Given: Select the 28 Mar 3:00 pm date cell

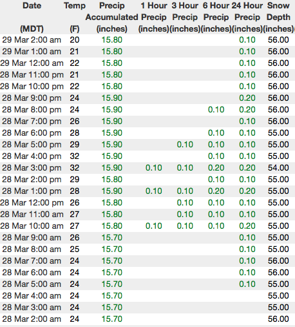Looking at the screenshot, I should [32, 168].
